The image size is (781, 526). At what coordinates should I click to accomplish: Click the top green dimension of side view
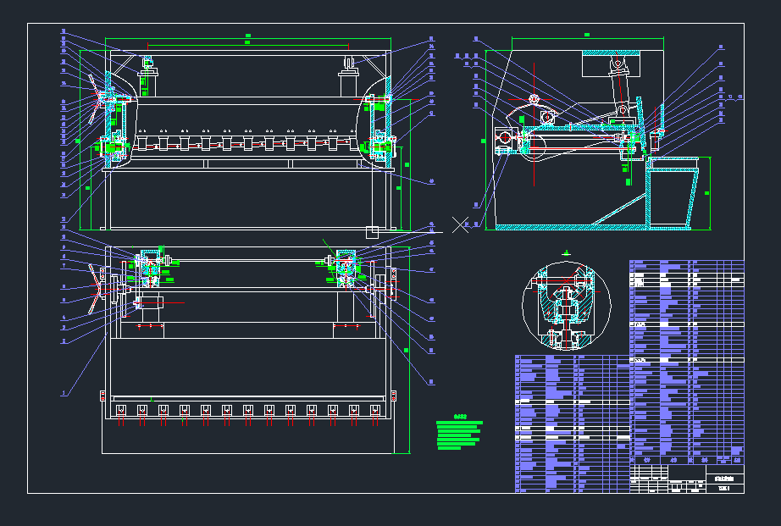pos(586,35)
